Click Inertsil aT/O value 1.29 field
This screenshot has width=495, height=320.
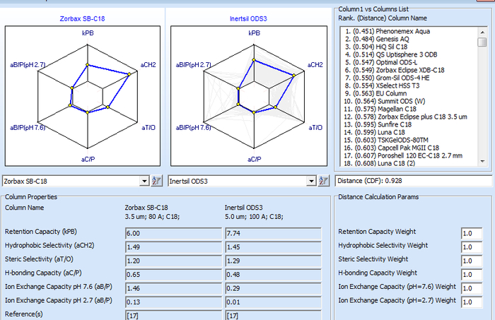point(273,261)
